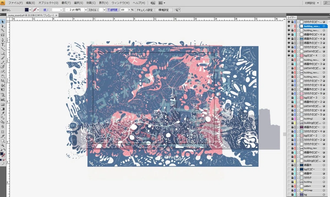Click the stroke swatch in the control bar

tap(35, 10)
